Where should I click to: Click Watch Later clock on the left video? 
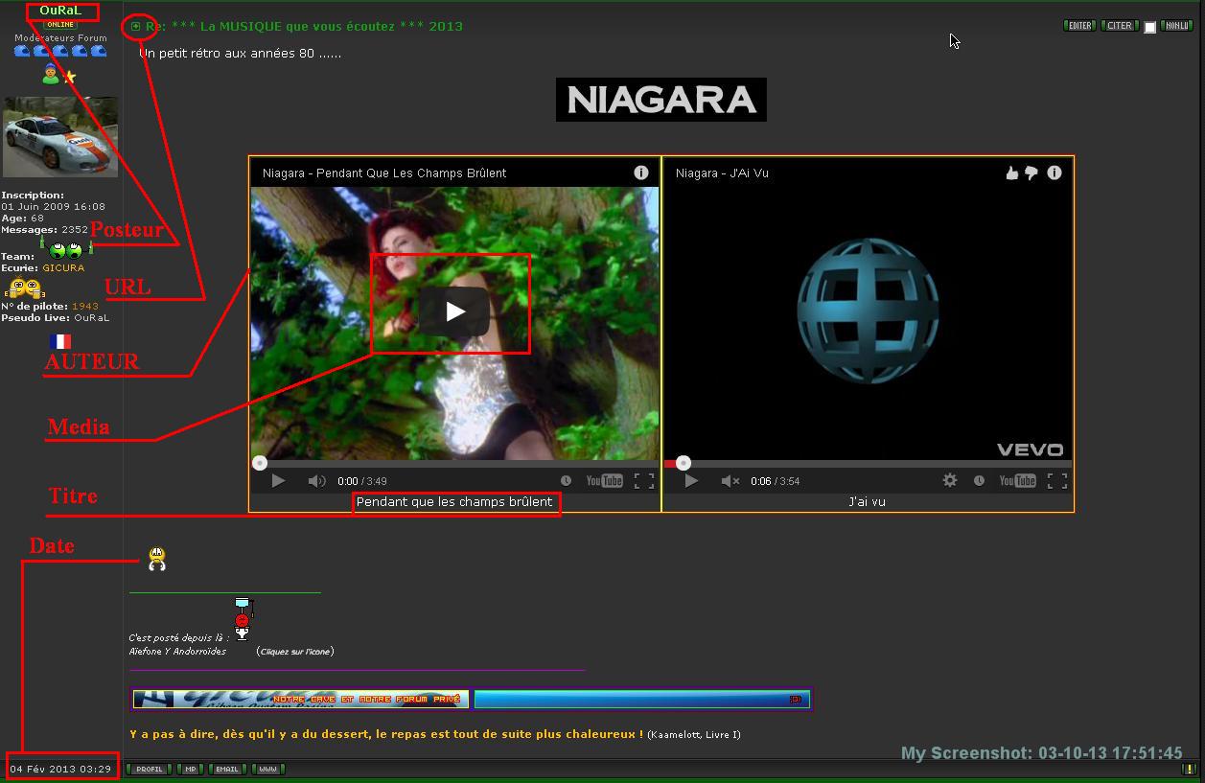566,481
